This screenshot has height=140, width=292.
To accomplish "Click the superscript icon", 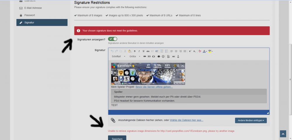I will (x=190, y=51).
